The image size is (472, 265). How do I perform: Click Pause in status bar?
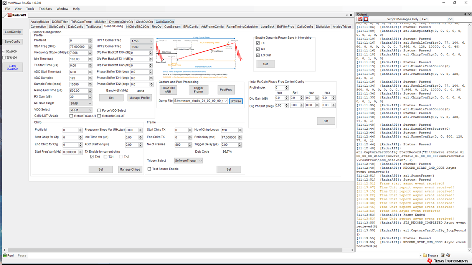coord(22,255)
